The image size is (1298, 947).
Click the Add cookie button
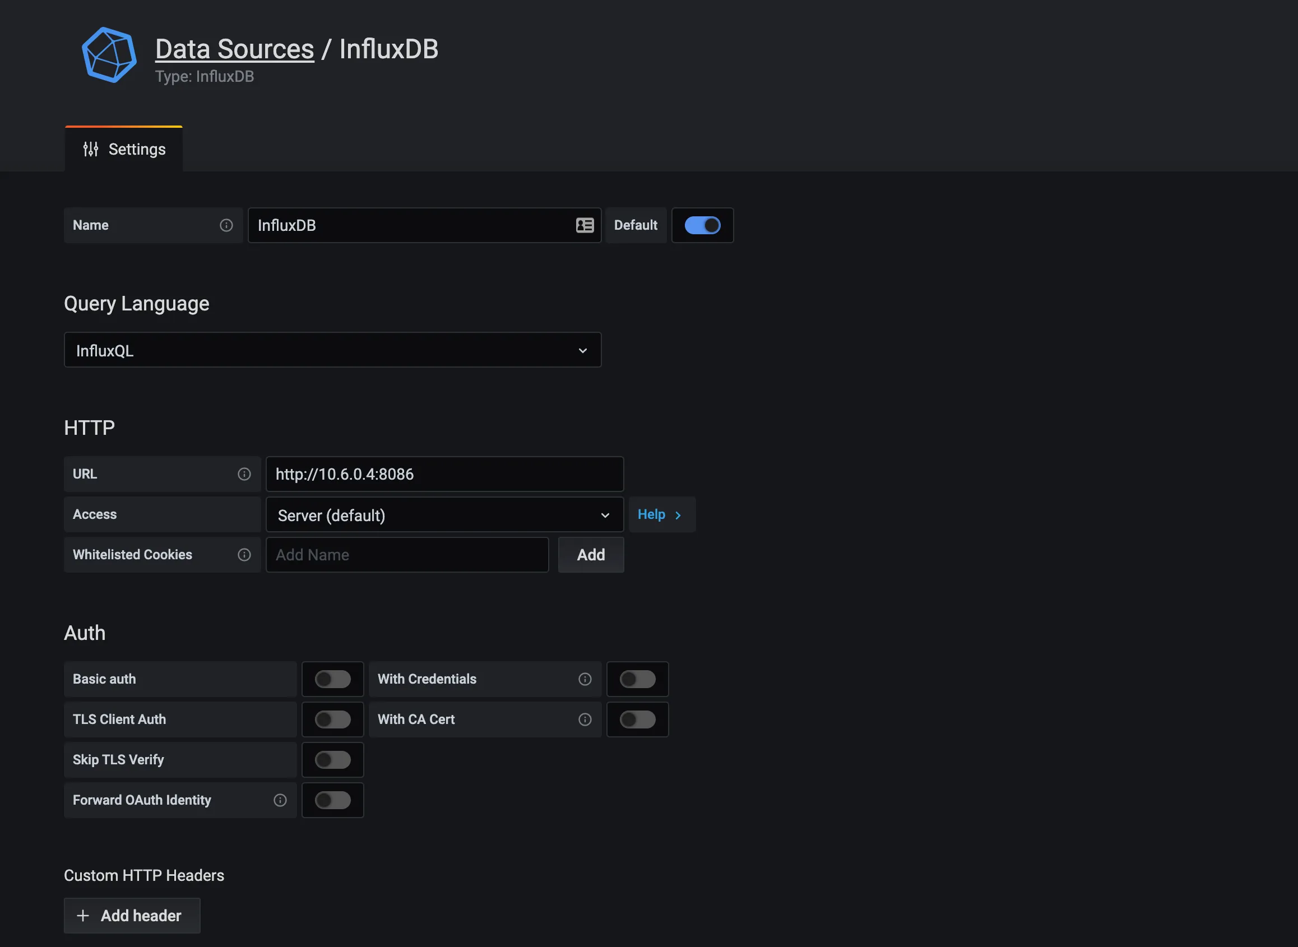[591, 554]
